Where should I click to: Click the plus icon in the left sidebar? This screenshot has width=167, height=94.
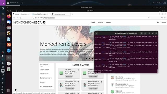pyautogui.click(x=3, y=25)
